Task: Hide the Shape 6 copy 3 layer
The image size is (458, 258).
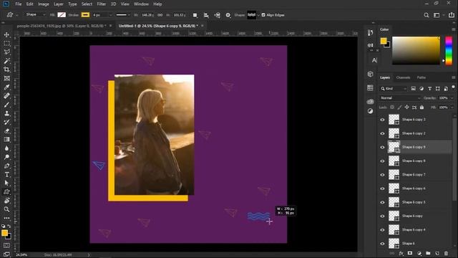Action: (x=382, y=120)
